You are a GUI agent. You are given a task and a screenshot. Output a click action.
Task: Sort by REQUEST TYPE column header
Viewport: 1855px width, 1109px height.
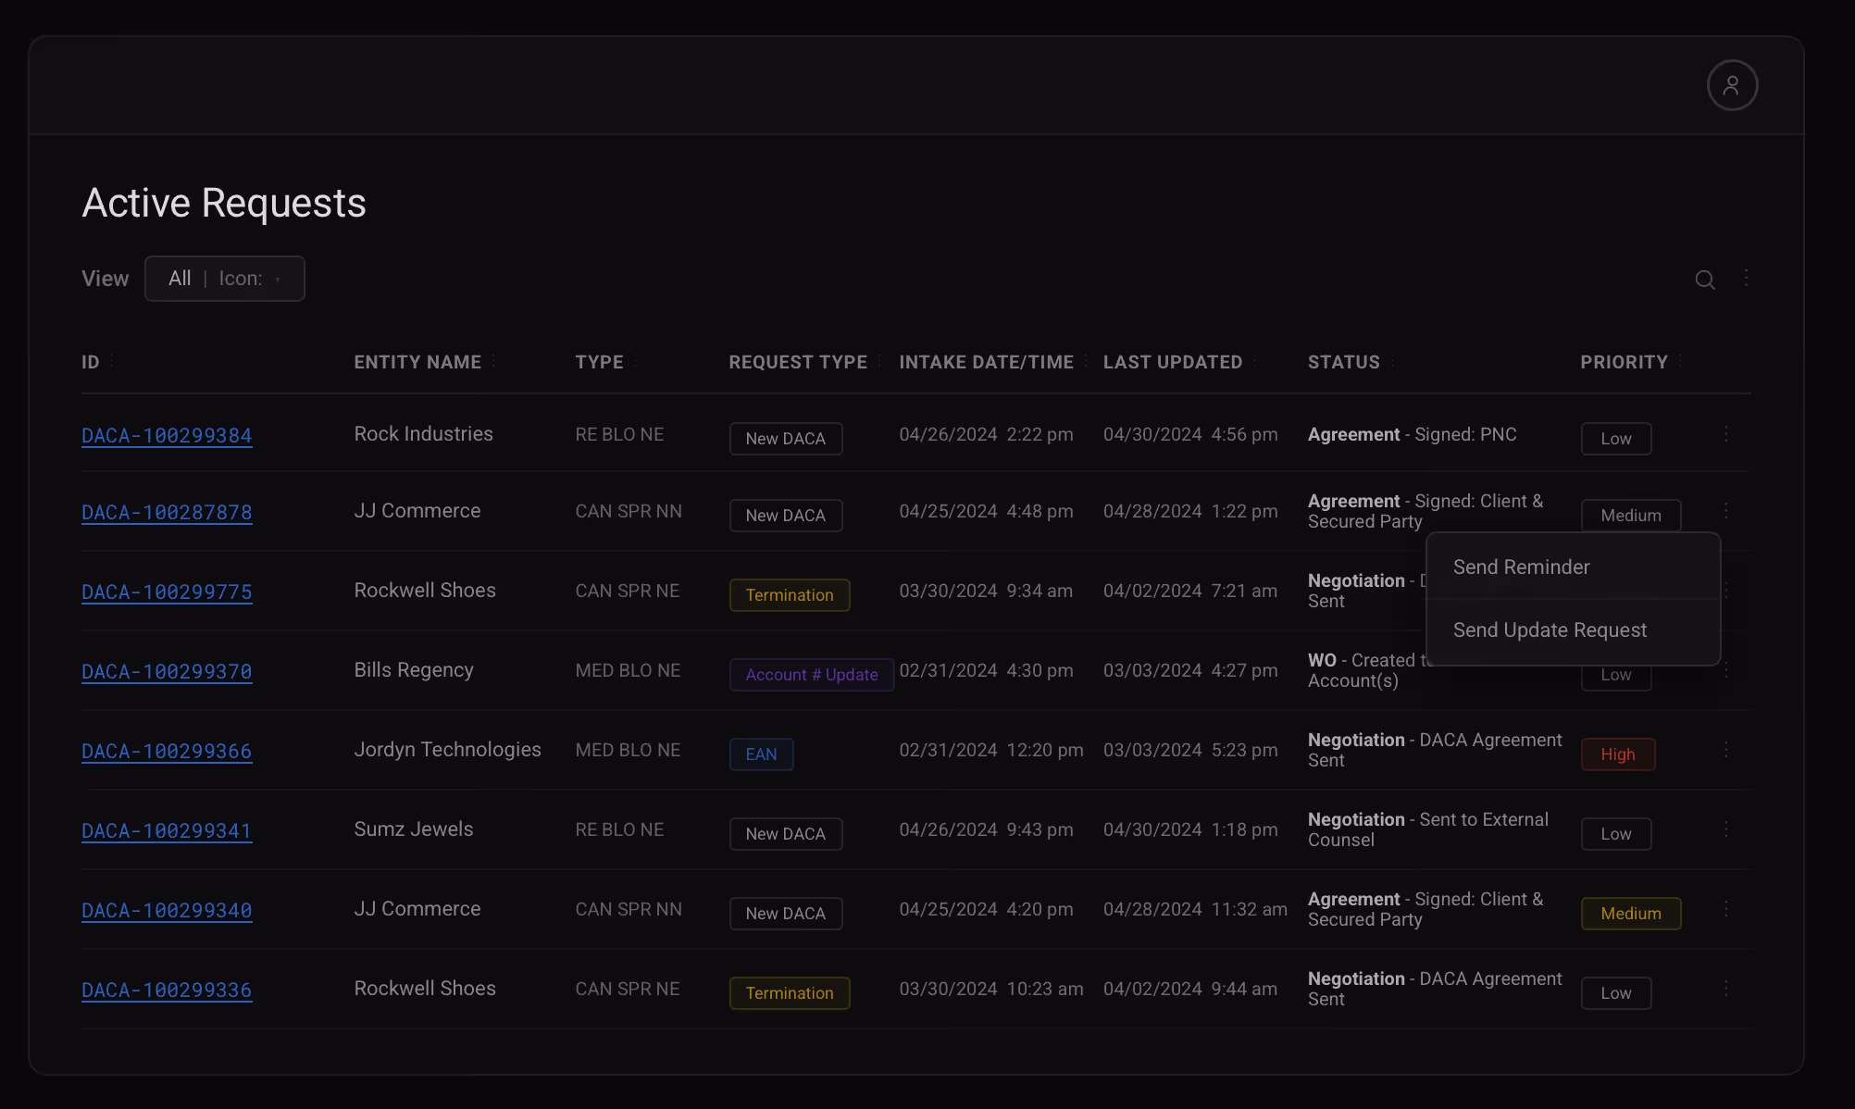pyautogui.click(x=798, y=362)
